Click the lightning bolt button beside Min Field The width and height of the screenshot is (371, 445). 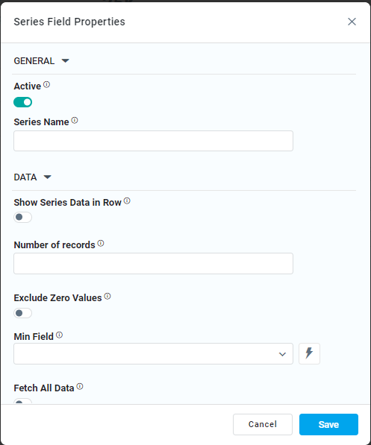[309, 353]
